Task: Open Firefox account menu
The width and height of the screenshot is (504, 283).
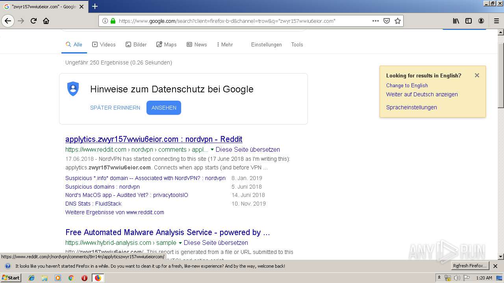Action: [481, 21]
